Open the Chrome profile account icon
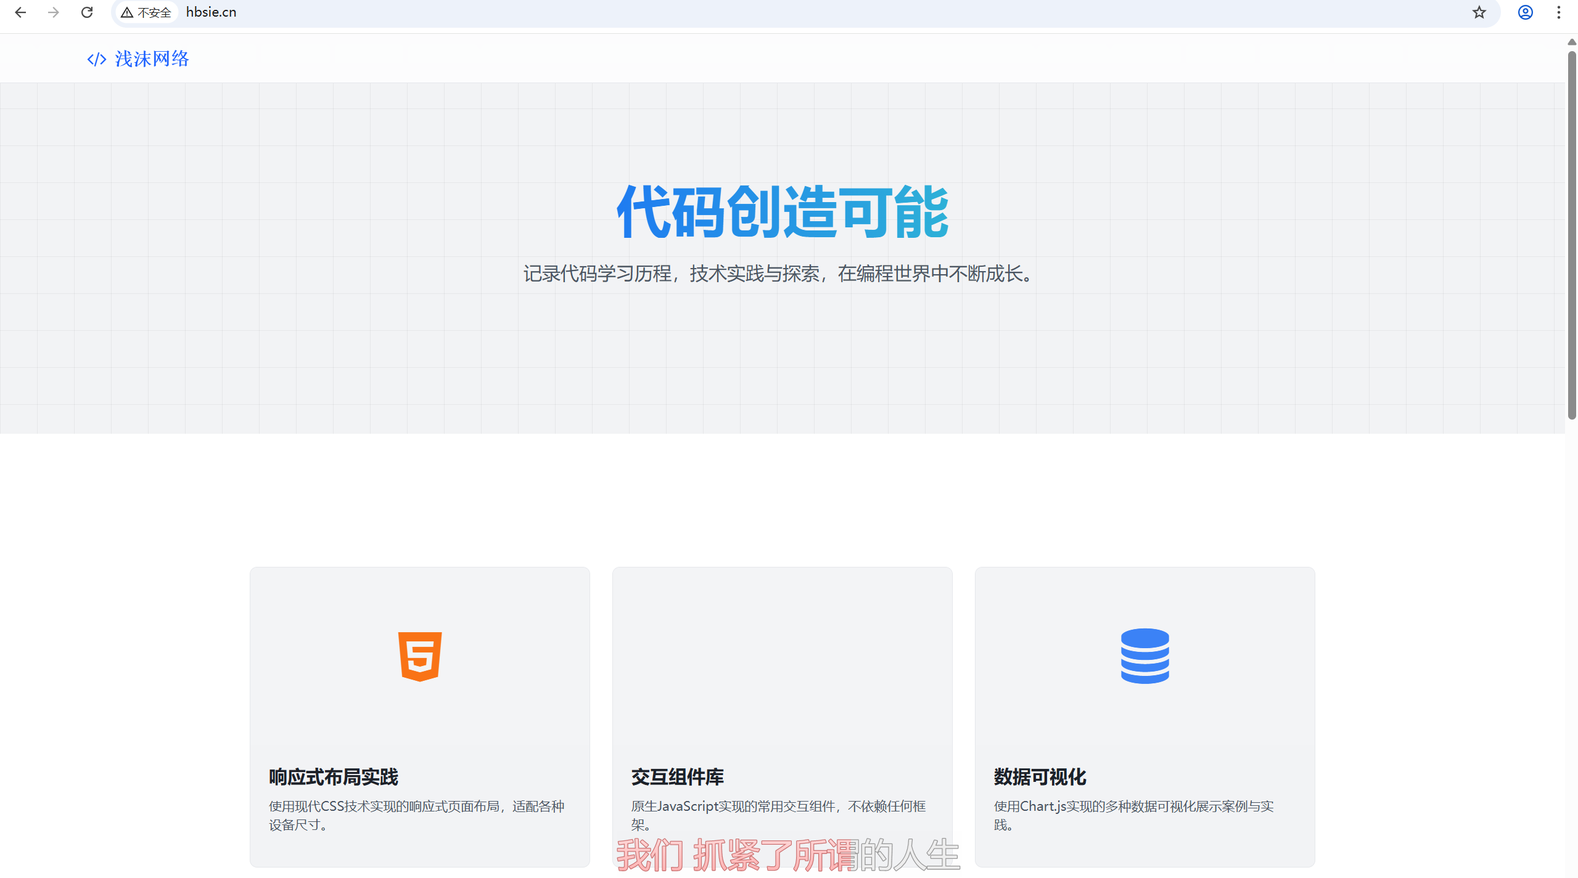Viewport: 1578px width, 878px height. (x=1525, y=12)
